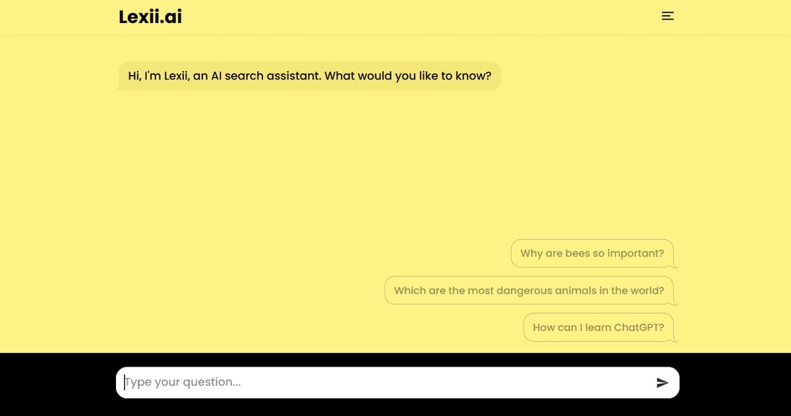
Task: Expand the top-right navigation menu
Action: tap(668, 16)
